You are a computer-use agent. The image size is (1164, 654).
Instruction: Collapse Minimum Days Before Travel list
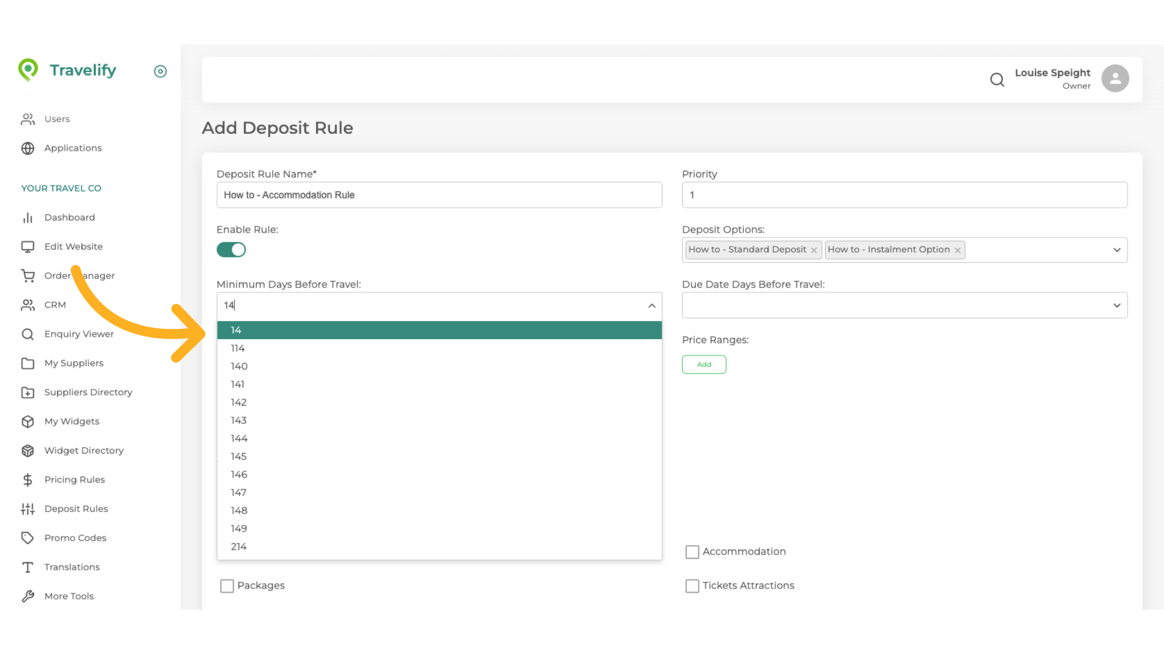[x=652, y=306]
